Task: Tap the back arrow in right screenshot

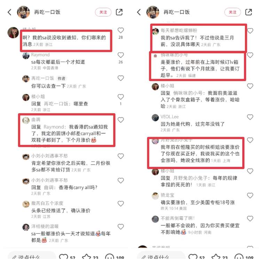Action: 139,12
